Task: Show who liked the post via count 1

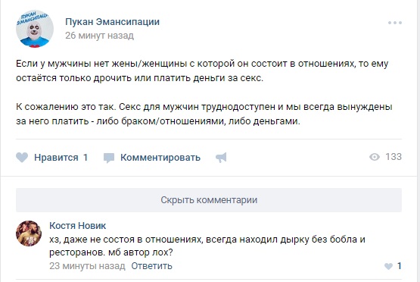Action: point(86,157)
